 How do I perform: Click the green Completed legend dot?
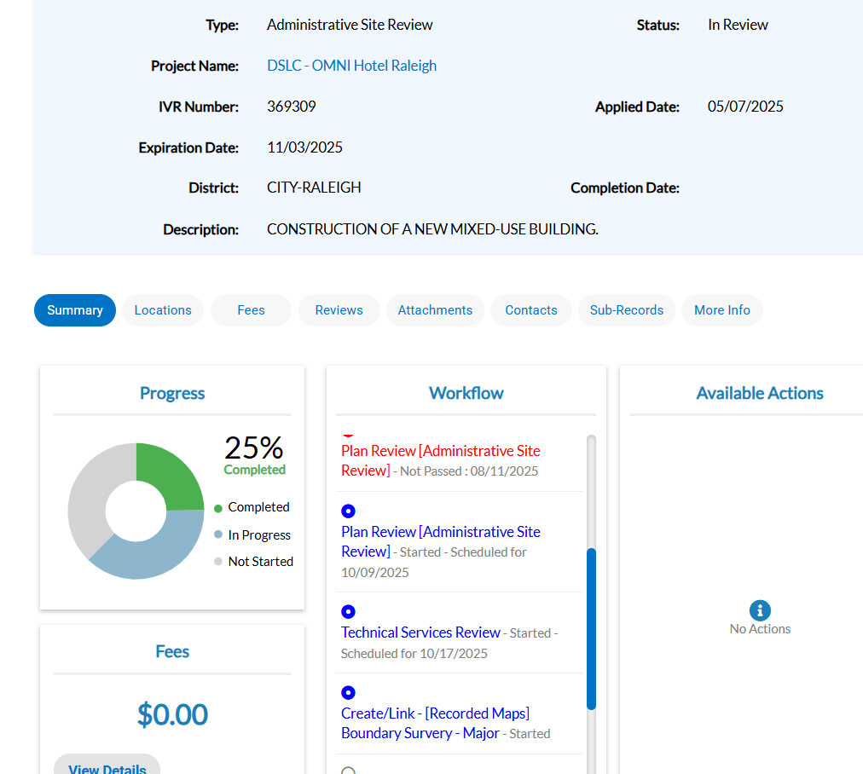pyautogui.click(x=218, y=508)
